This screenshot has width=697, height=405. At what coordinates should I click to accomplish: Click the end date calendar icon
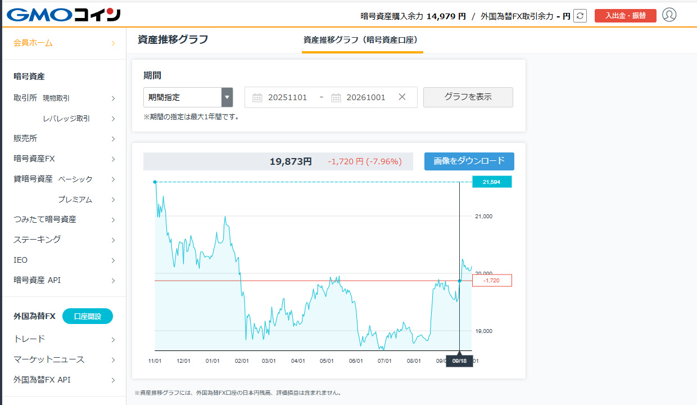click(x=336, y=97)
